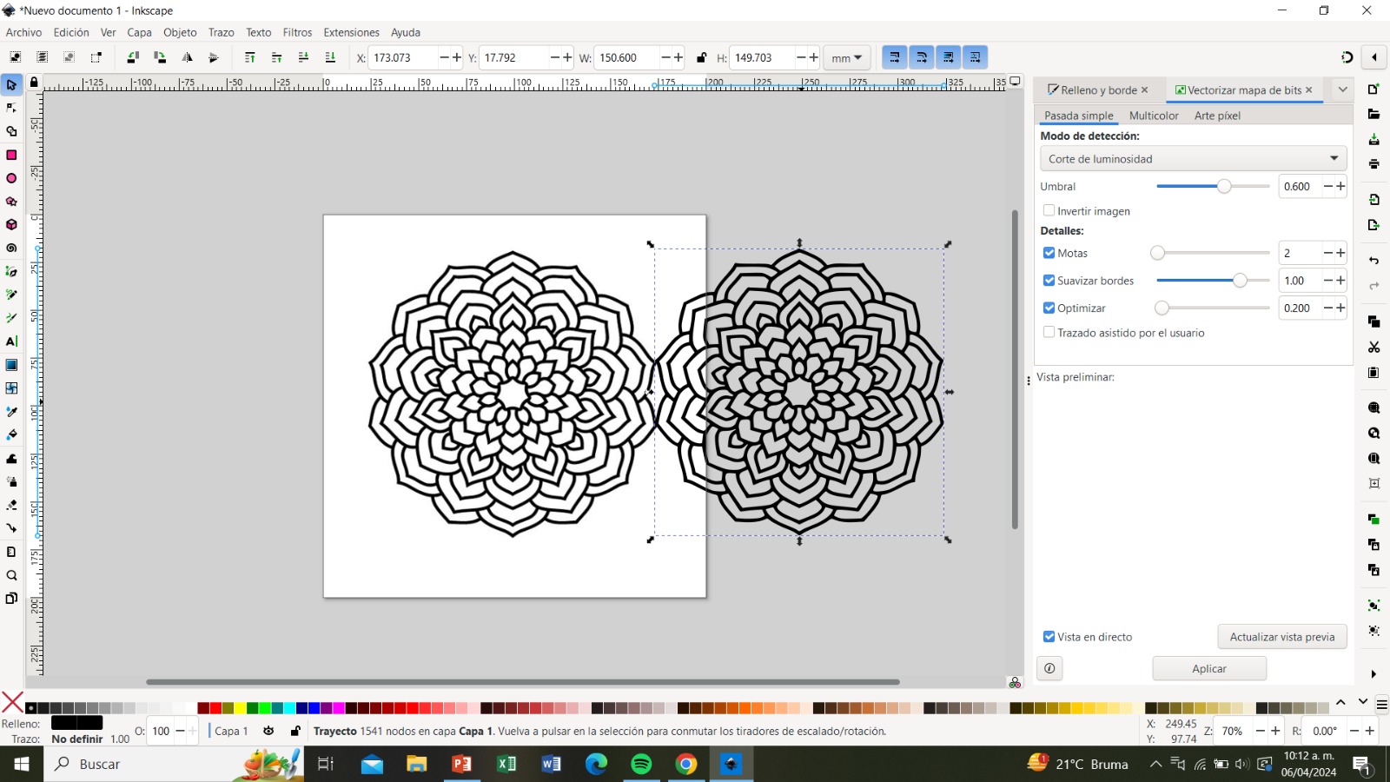This screenshot has width=1390, height=782.
Task: Show next palette row with down chevron
Action: [x=1362, y=702]
